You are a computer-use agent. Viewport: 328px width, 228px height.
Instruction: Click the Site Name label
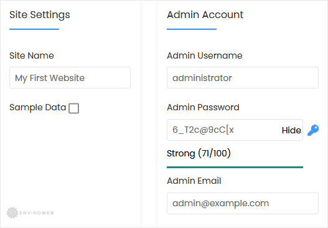pyautogui.click(x=32, y=55)
